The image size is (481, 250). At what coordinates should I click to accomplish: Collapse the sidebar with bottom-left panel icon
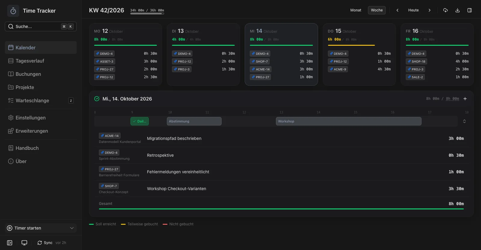[10, 243]
